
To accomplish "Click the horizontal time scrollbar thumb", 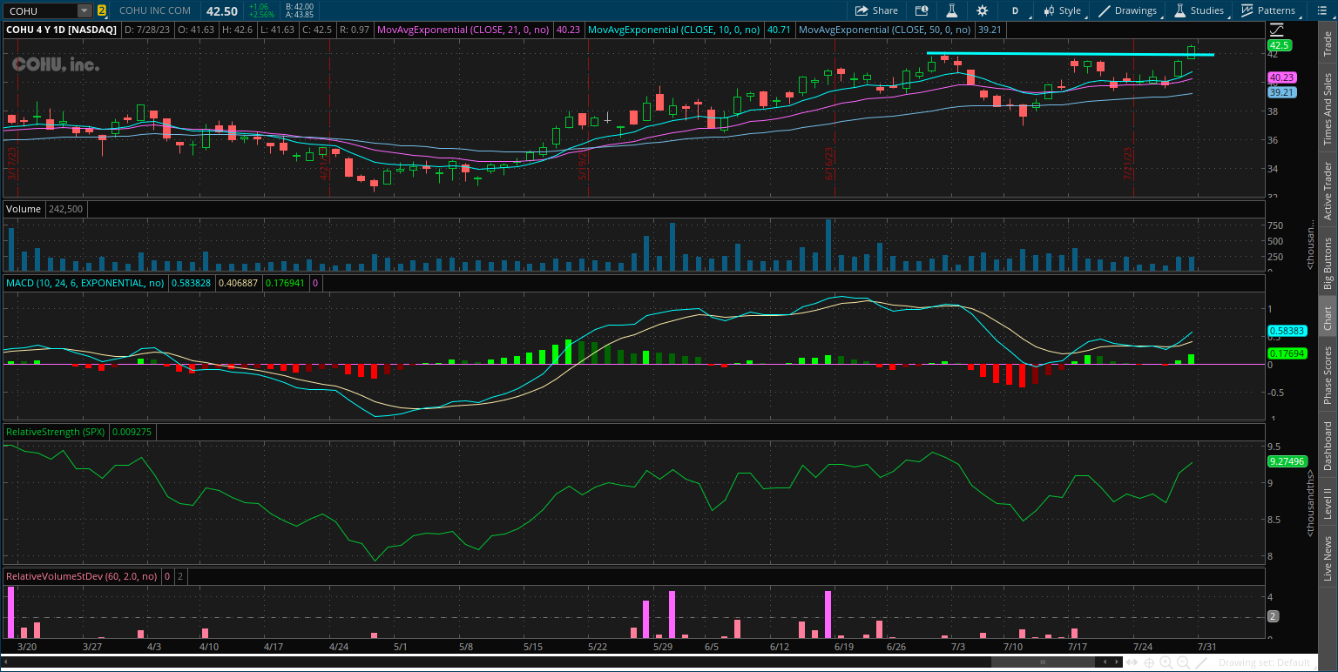I will [x=1044, y=662].
